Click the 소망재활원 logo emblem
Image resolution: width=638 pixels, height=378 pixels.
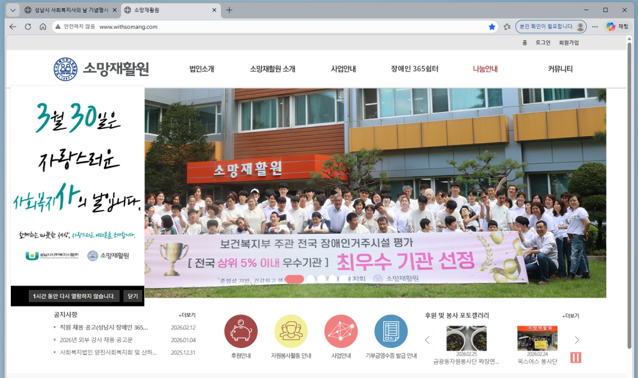point(66,69)
